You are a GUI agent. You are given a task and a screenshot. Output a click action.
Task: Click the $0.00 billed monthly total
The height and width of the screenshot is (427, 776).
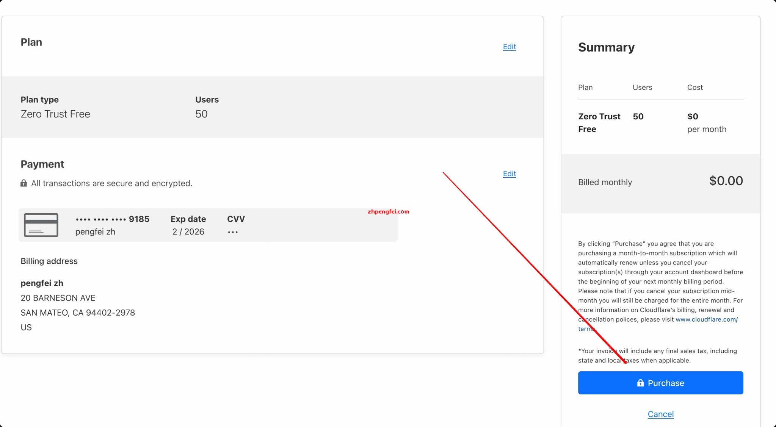tap(726, 181)
